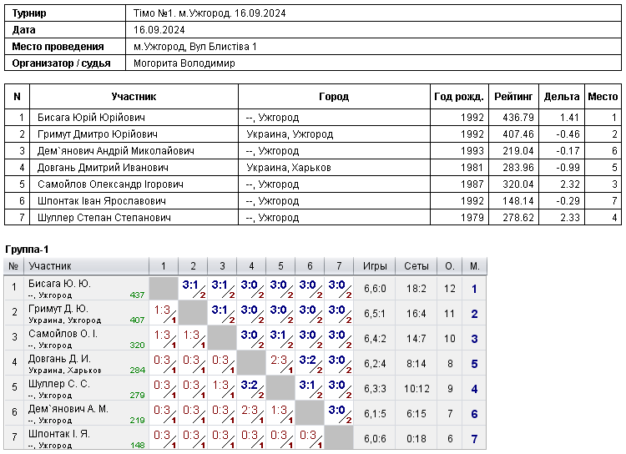Click group row Довгань Д. И.
The height and width of the screenshot is (454, 626).
click(245, 364)
